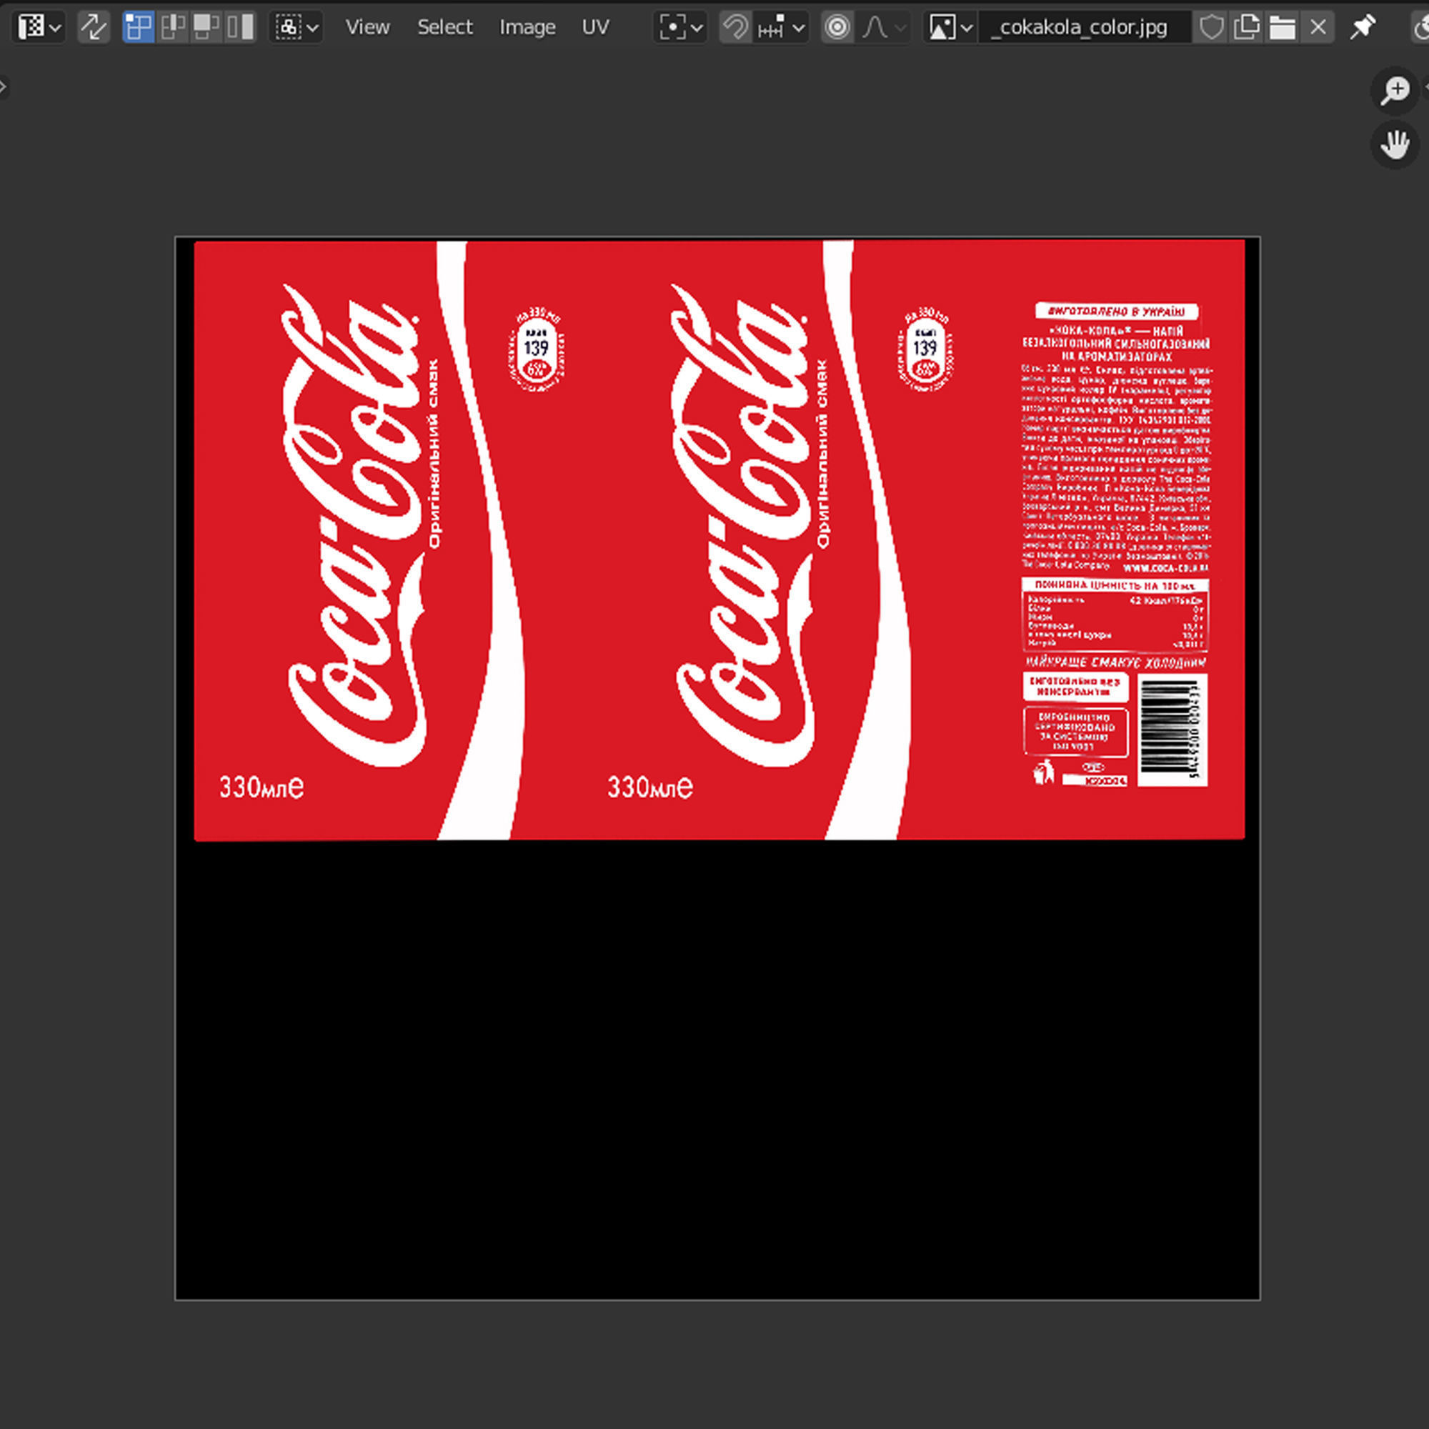Toggle image pin icon

(1363, 27)
